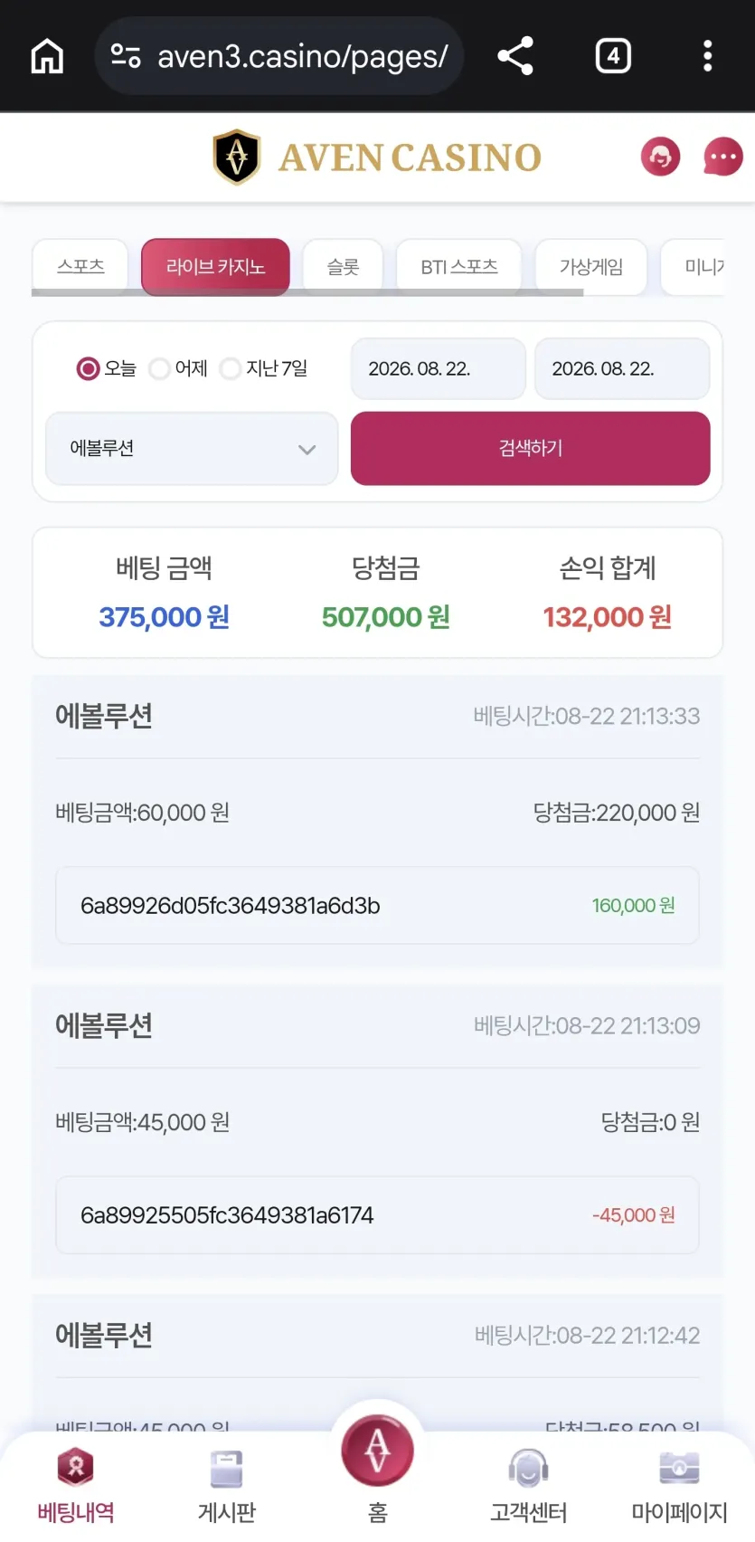
Task: Select the 지난 7일 radio button
Action: tap(231, 368)
